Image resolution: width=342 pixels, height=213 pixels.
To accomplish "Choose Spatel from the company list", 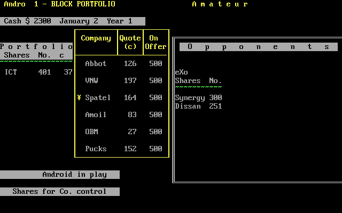I will coord(98,98).
